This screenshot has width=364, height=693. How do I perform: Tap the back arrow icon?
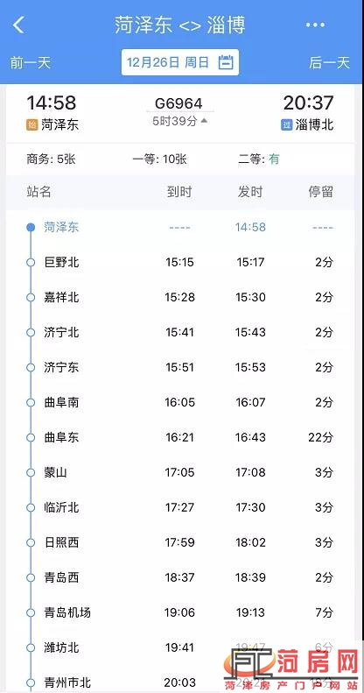click(x=18, y=25)
